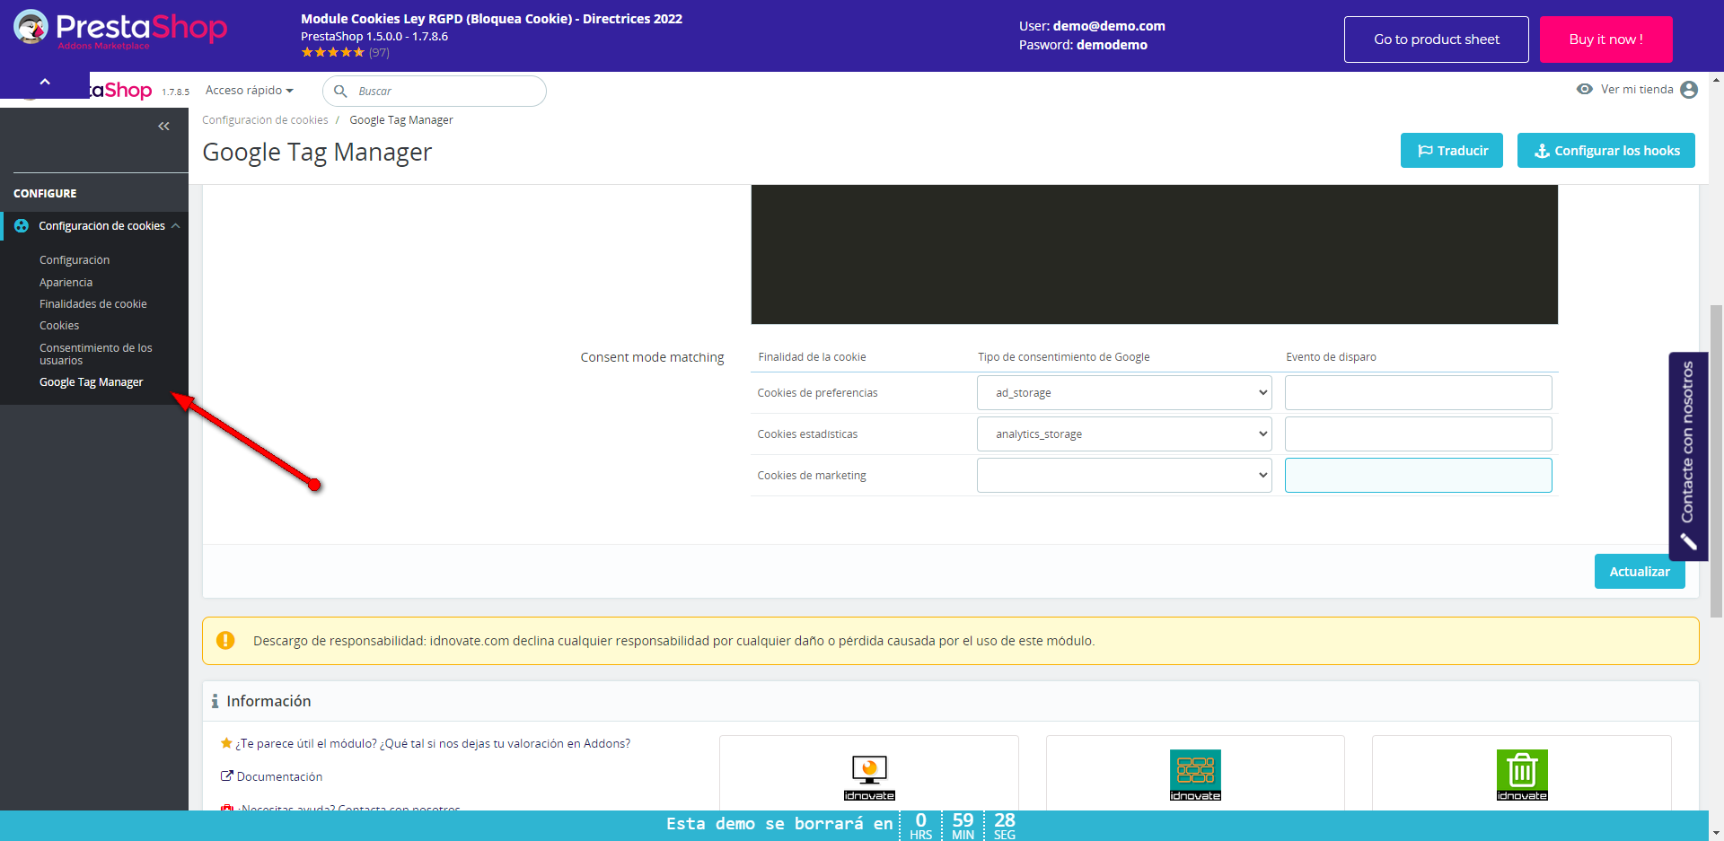Screen dimensions: 1724x841
Task: Click the PrestaShop Addons Marketplace logo
Action: point(120,30)
